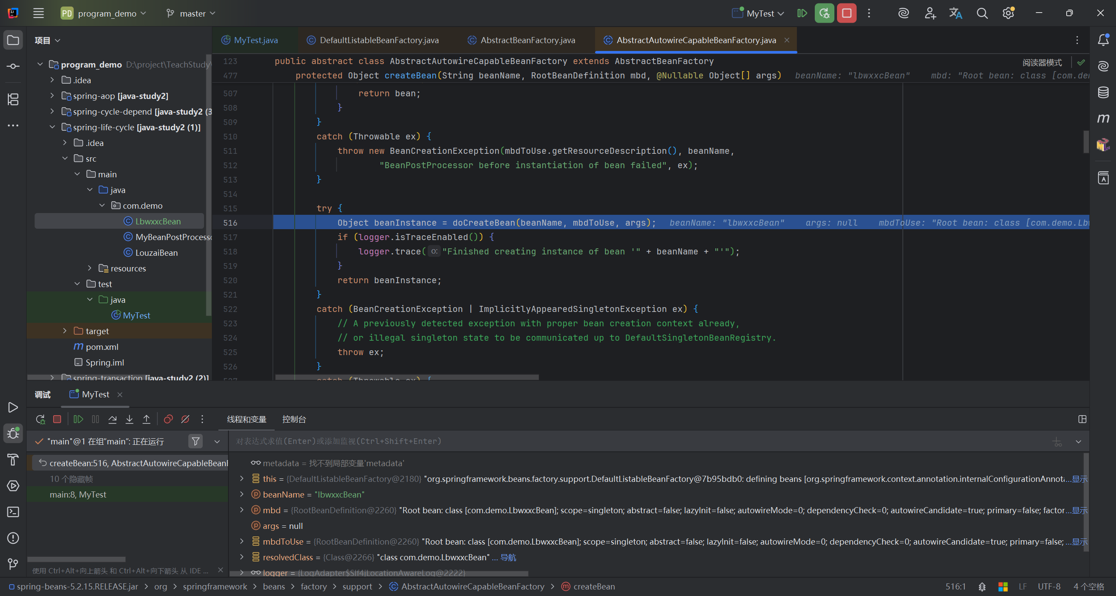Switch to DefaultListableBeanFactory.java tab
Viewport: 1116px width, 596px height.
point(378,40)
